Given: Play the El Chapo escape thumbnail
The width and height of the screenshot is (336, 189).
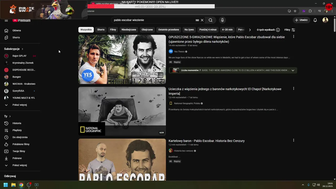Looking at the screenshot, I should tap(122, 111).
